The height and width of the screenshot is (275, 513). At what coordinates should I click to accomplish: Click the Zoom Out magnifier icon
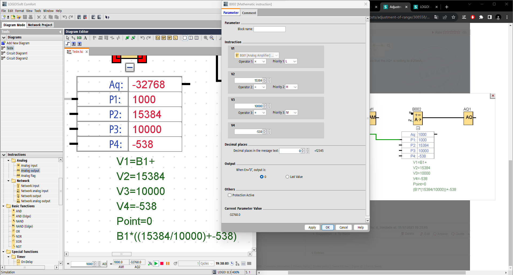212,38
